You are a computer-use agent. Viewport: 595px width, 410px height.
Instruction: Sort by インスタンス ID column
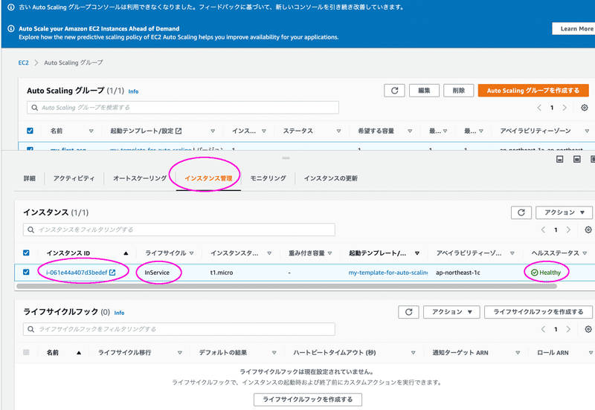126,253
